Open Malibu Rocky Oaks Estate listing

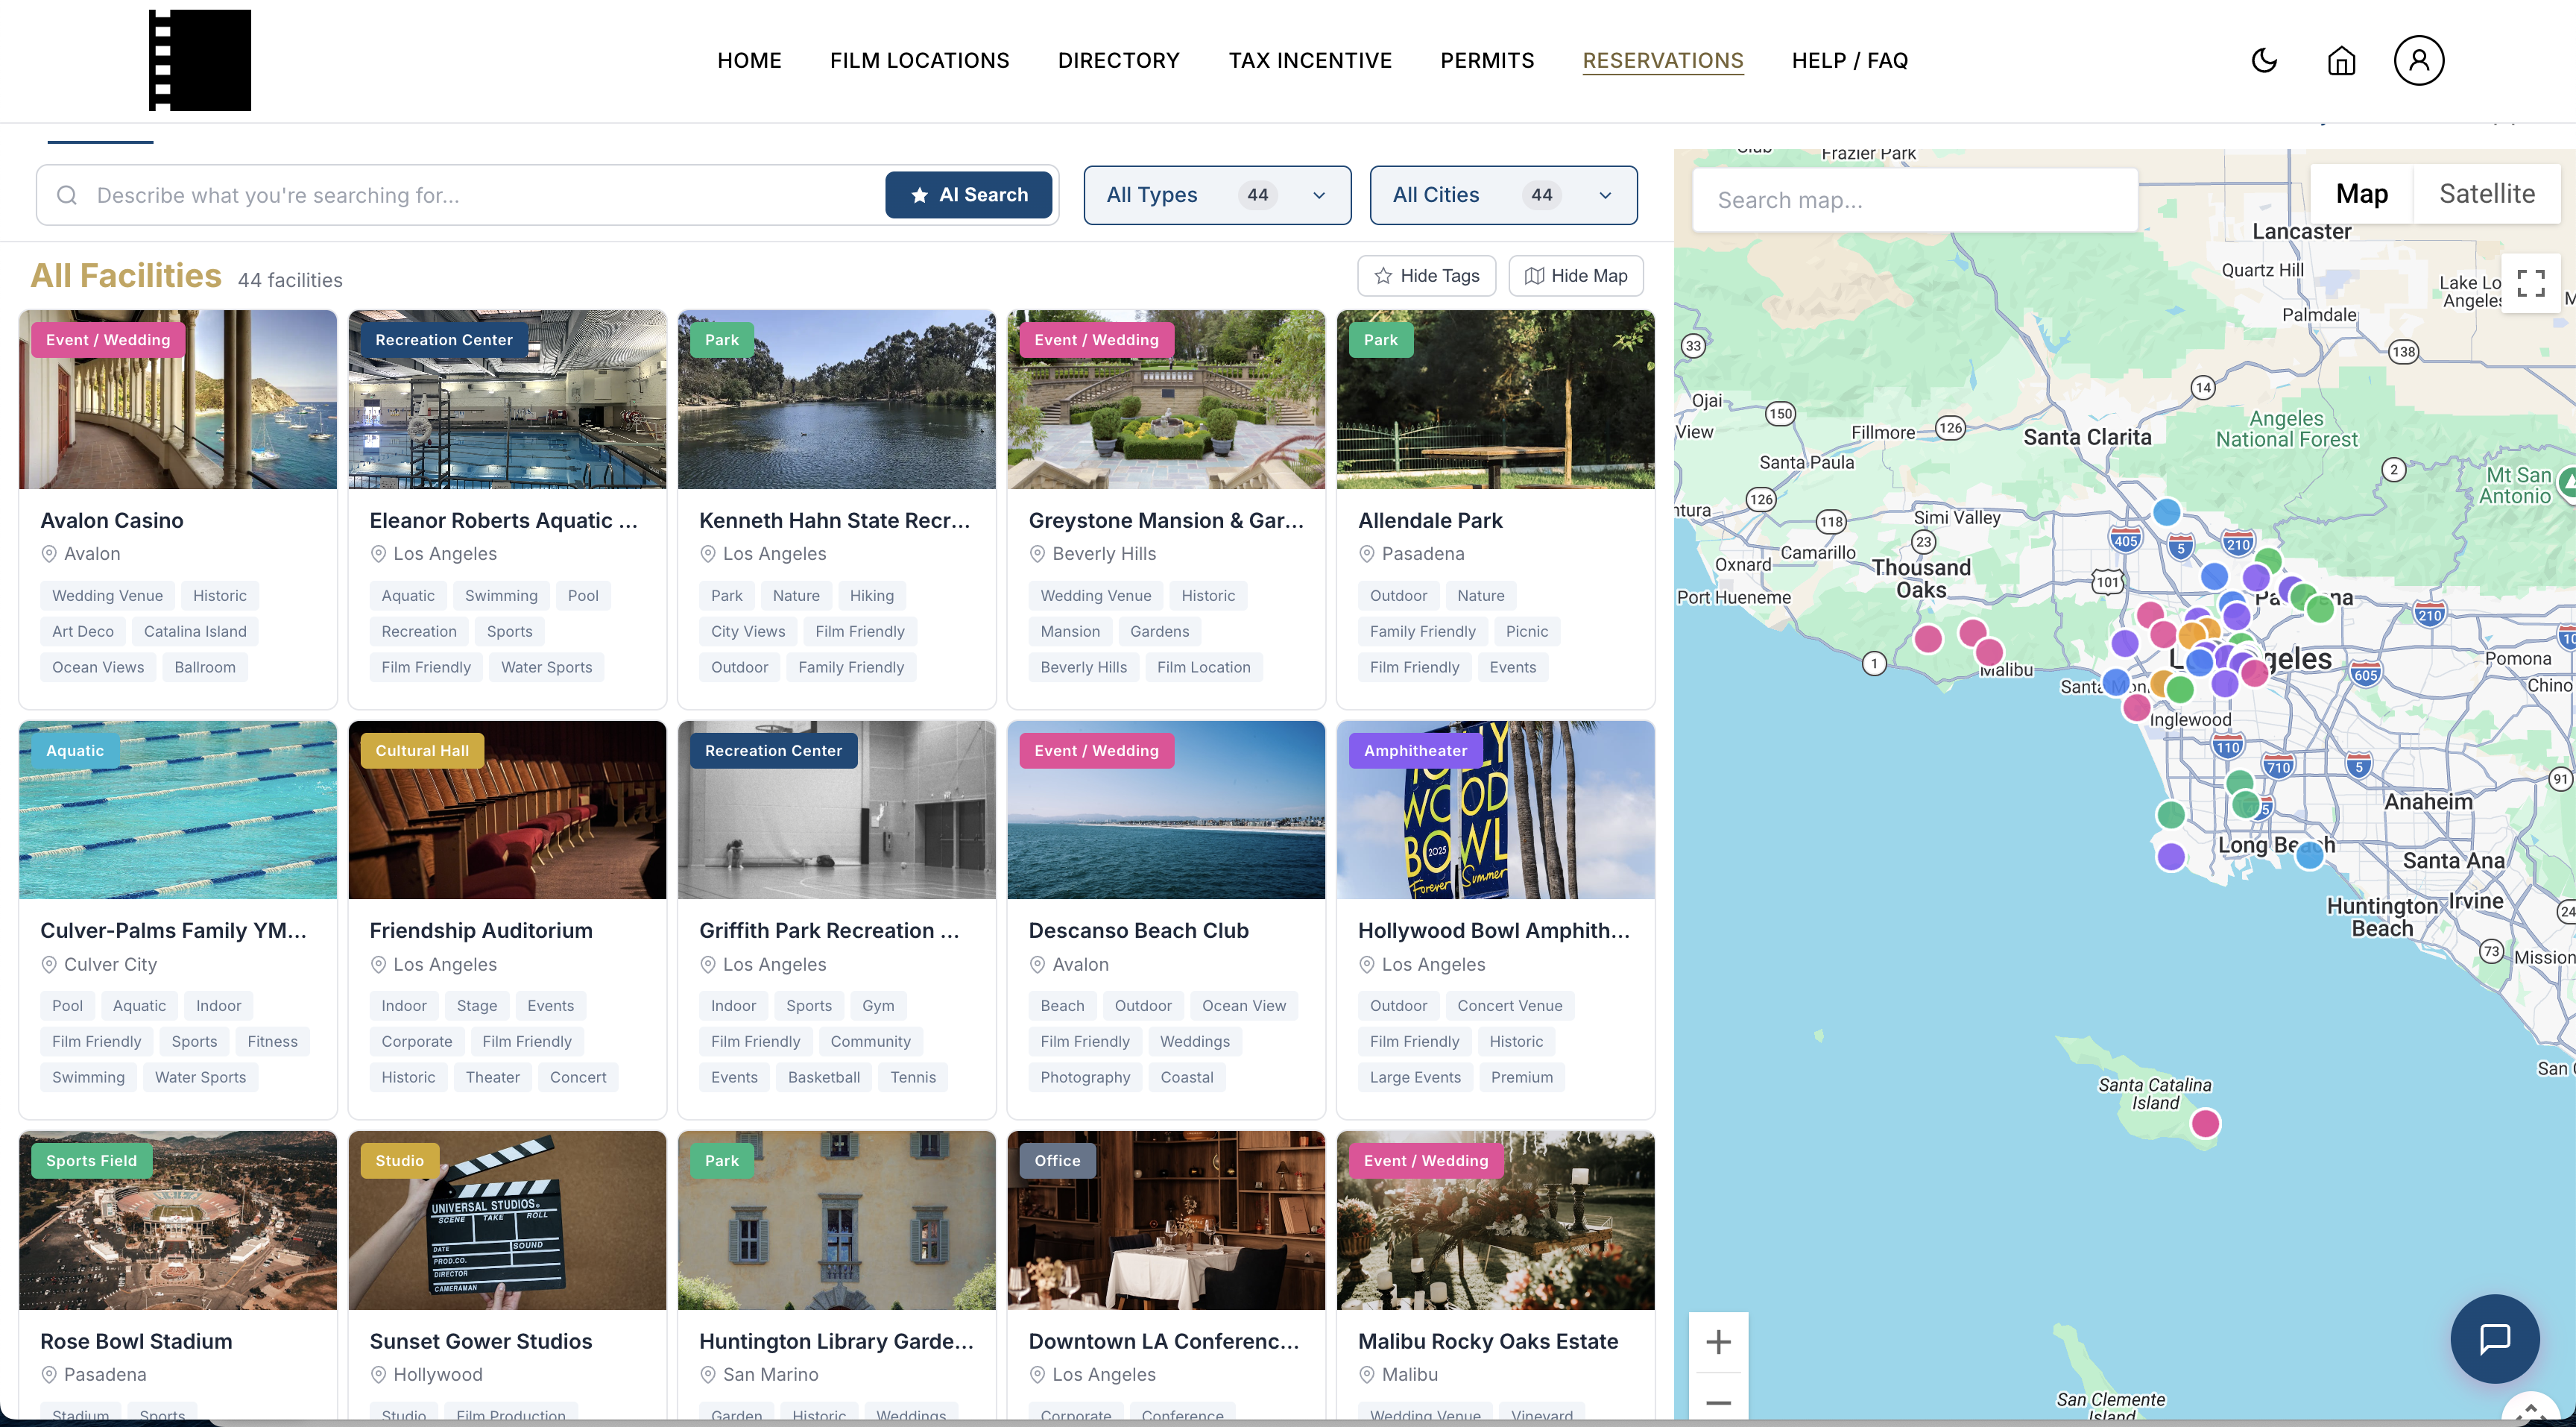coord(1488,1341)
